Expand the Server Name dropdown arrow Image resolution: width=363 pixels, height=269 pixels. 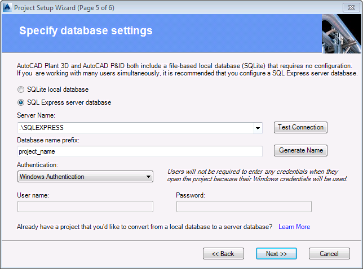tap(257, 128)
